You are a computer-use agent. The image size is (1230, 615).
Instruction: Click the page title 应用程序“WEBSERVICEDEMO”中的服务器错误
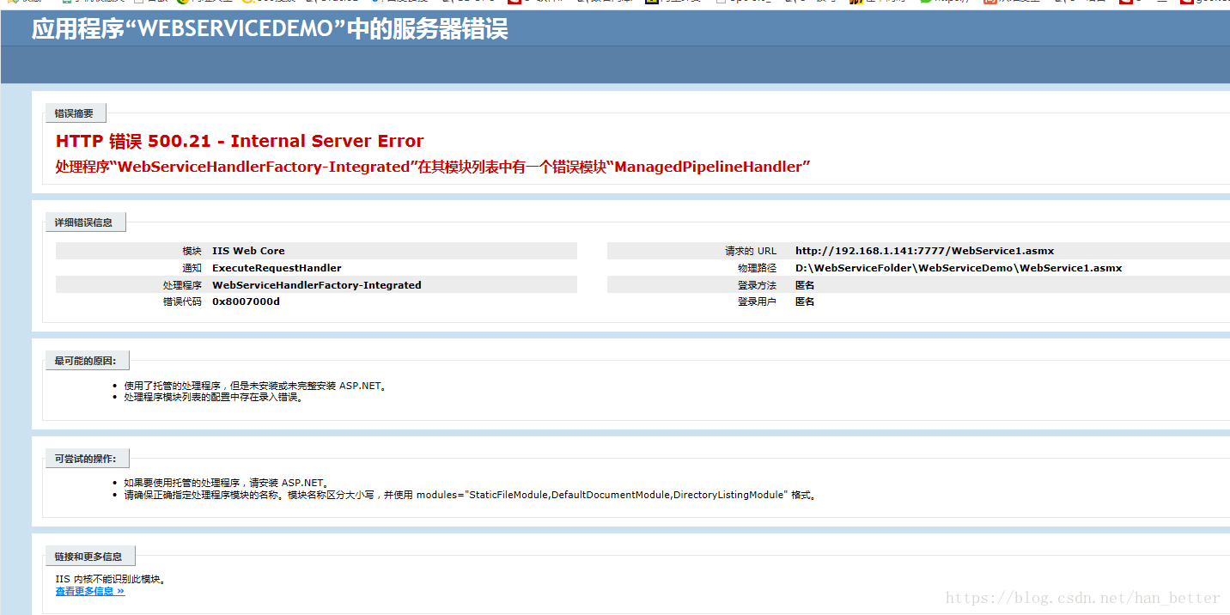[x=270, y=29]
